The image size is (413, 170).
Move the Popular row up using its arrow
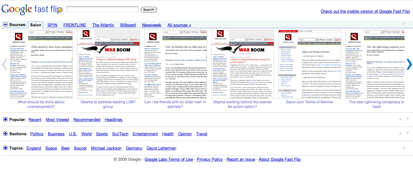(400, 119)
